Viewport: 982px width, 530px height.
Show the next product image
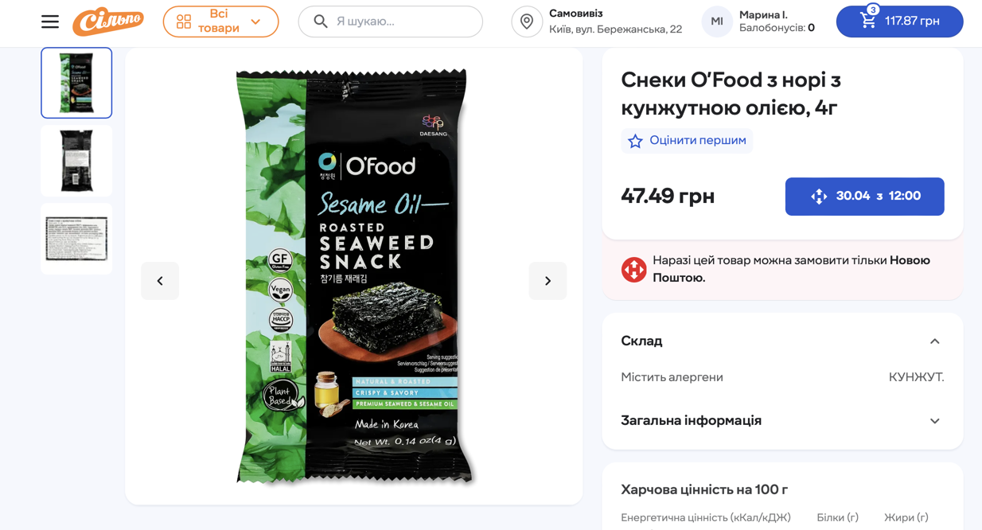[548, 281]
